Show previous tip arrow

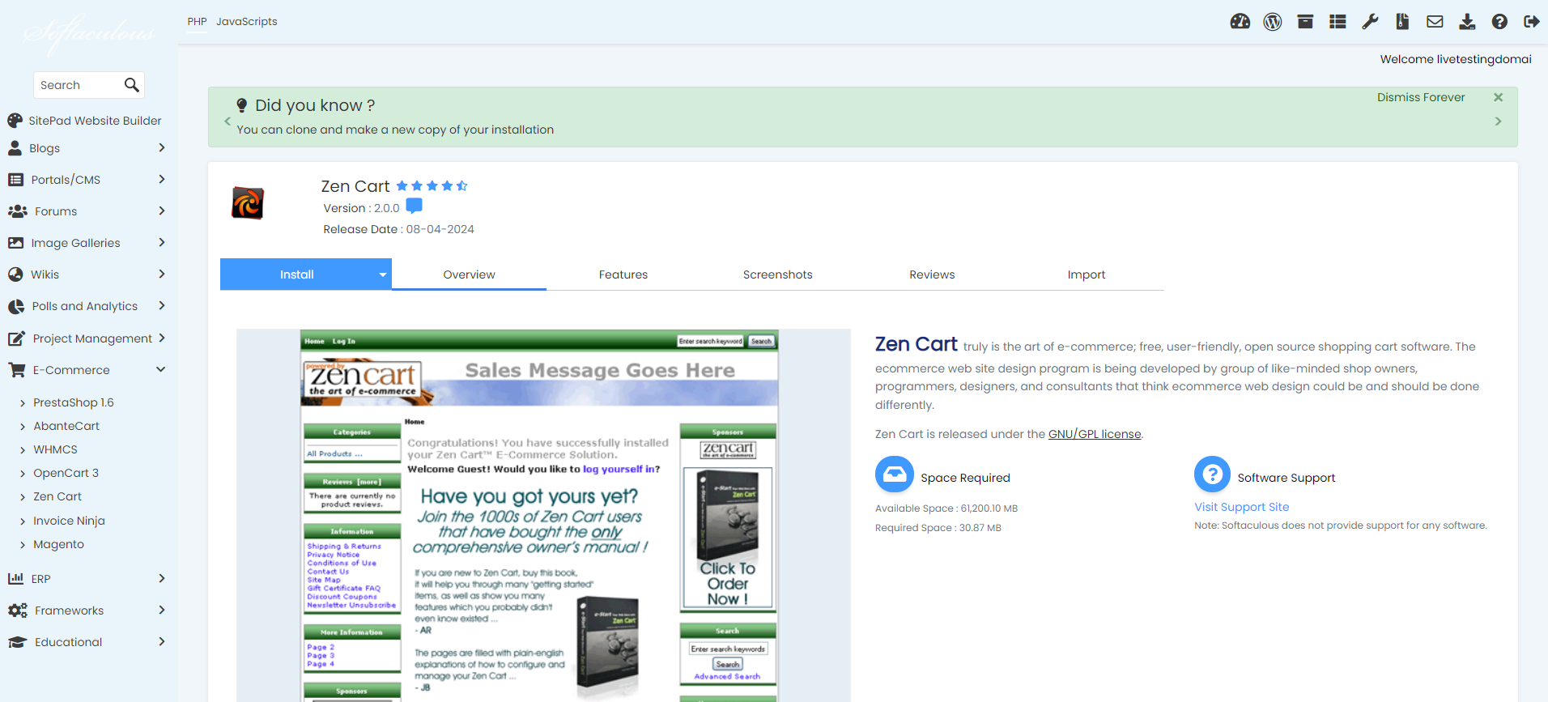[228, 121]
